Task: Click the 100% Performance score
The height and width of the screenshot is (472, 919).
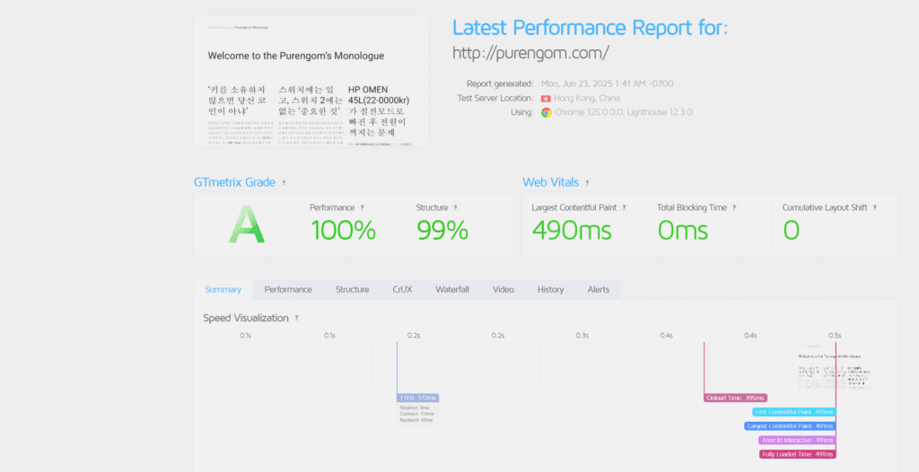Action: (x=344, y=230)
